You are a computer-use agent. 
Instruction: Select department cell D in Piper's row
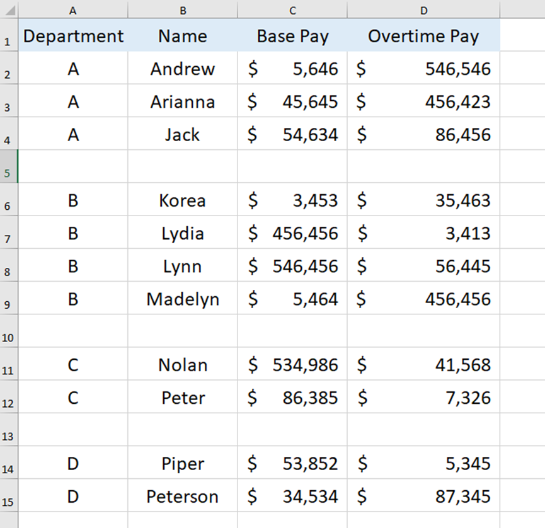[73, 462]
